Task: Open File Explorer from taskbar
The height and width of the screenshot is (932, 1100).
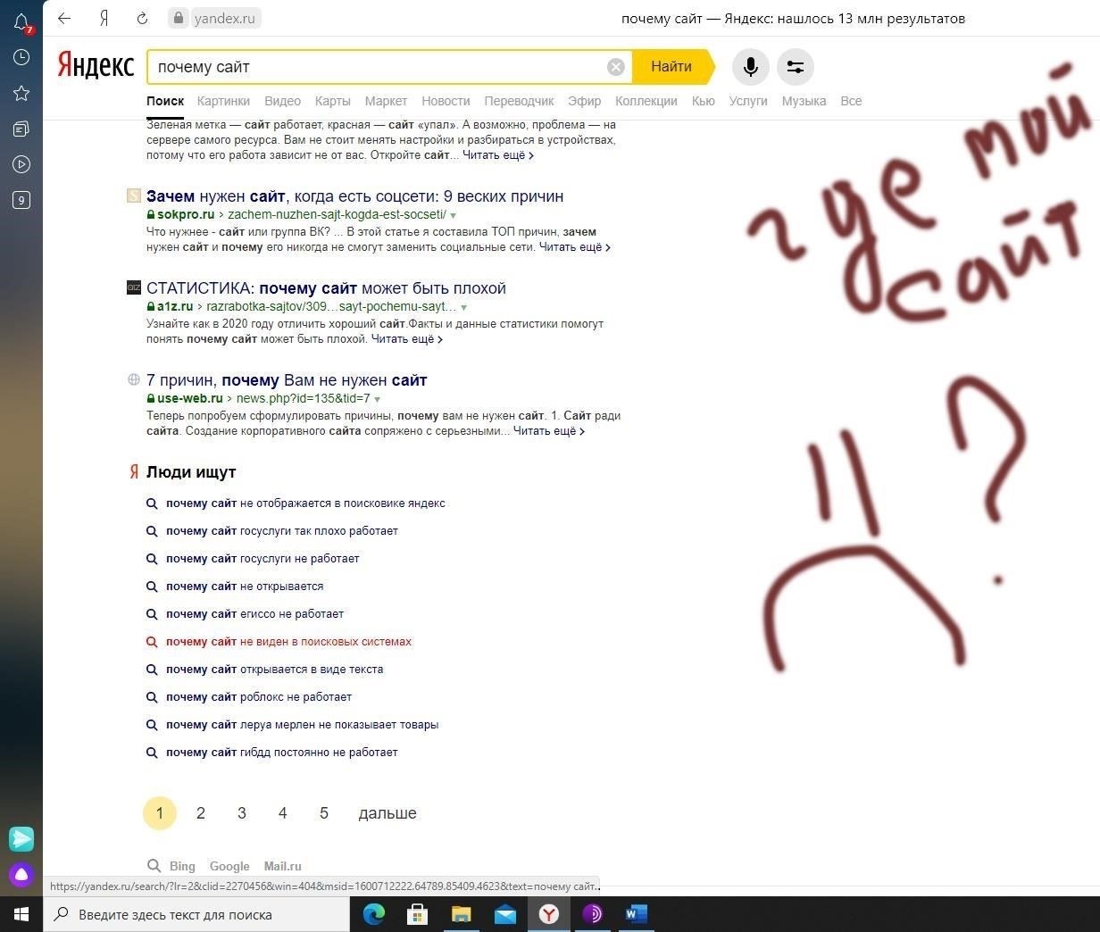Action: pyautogui.click(x=461, y=914)
